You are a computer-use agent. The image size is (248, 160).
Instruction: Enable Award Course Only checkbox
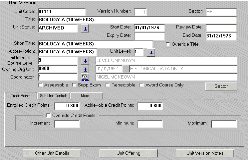click(142, 85)
